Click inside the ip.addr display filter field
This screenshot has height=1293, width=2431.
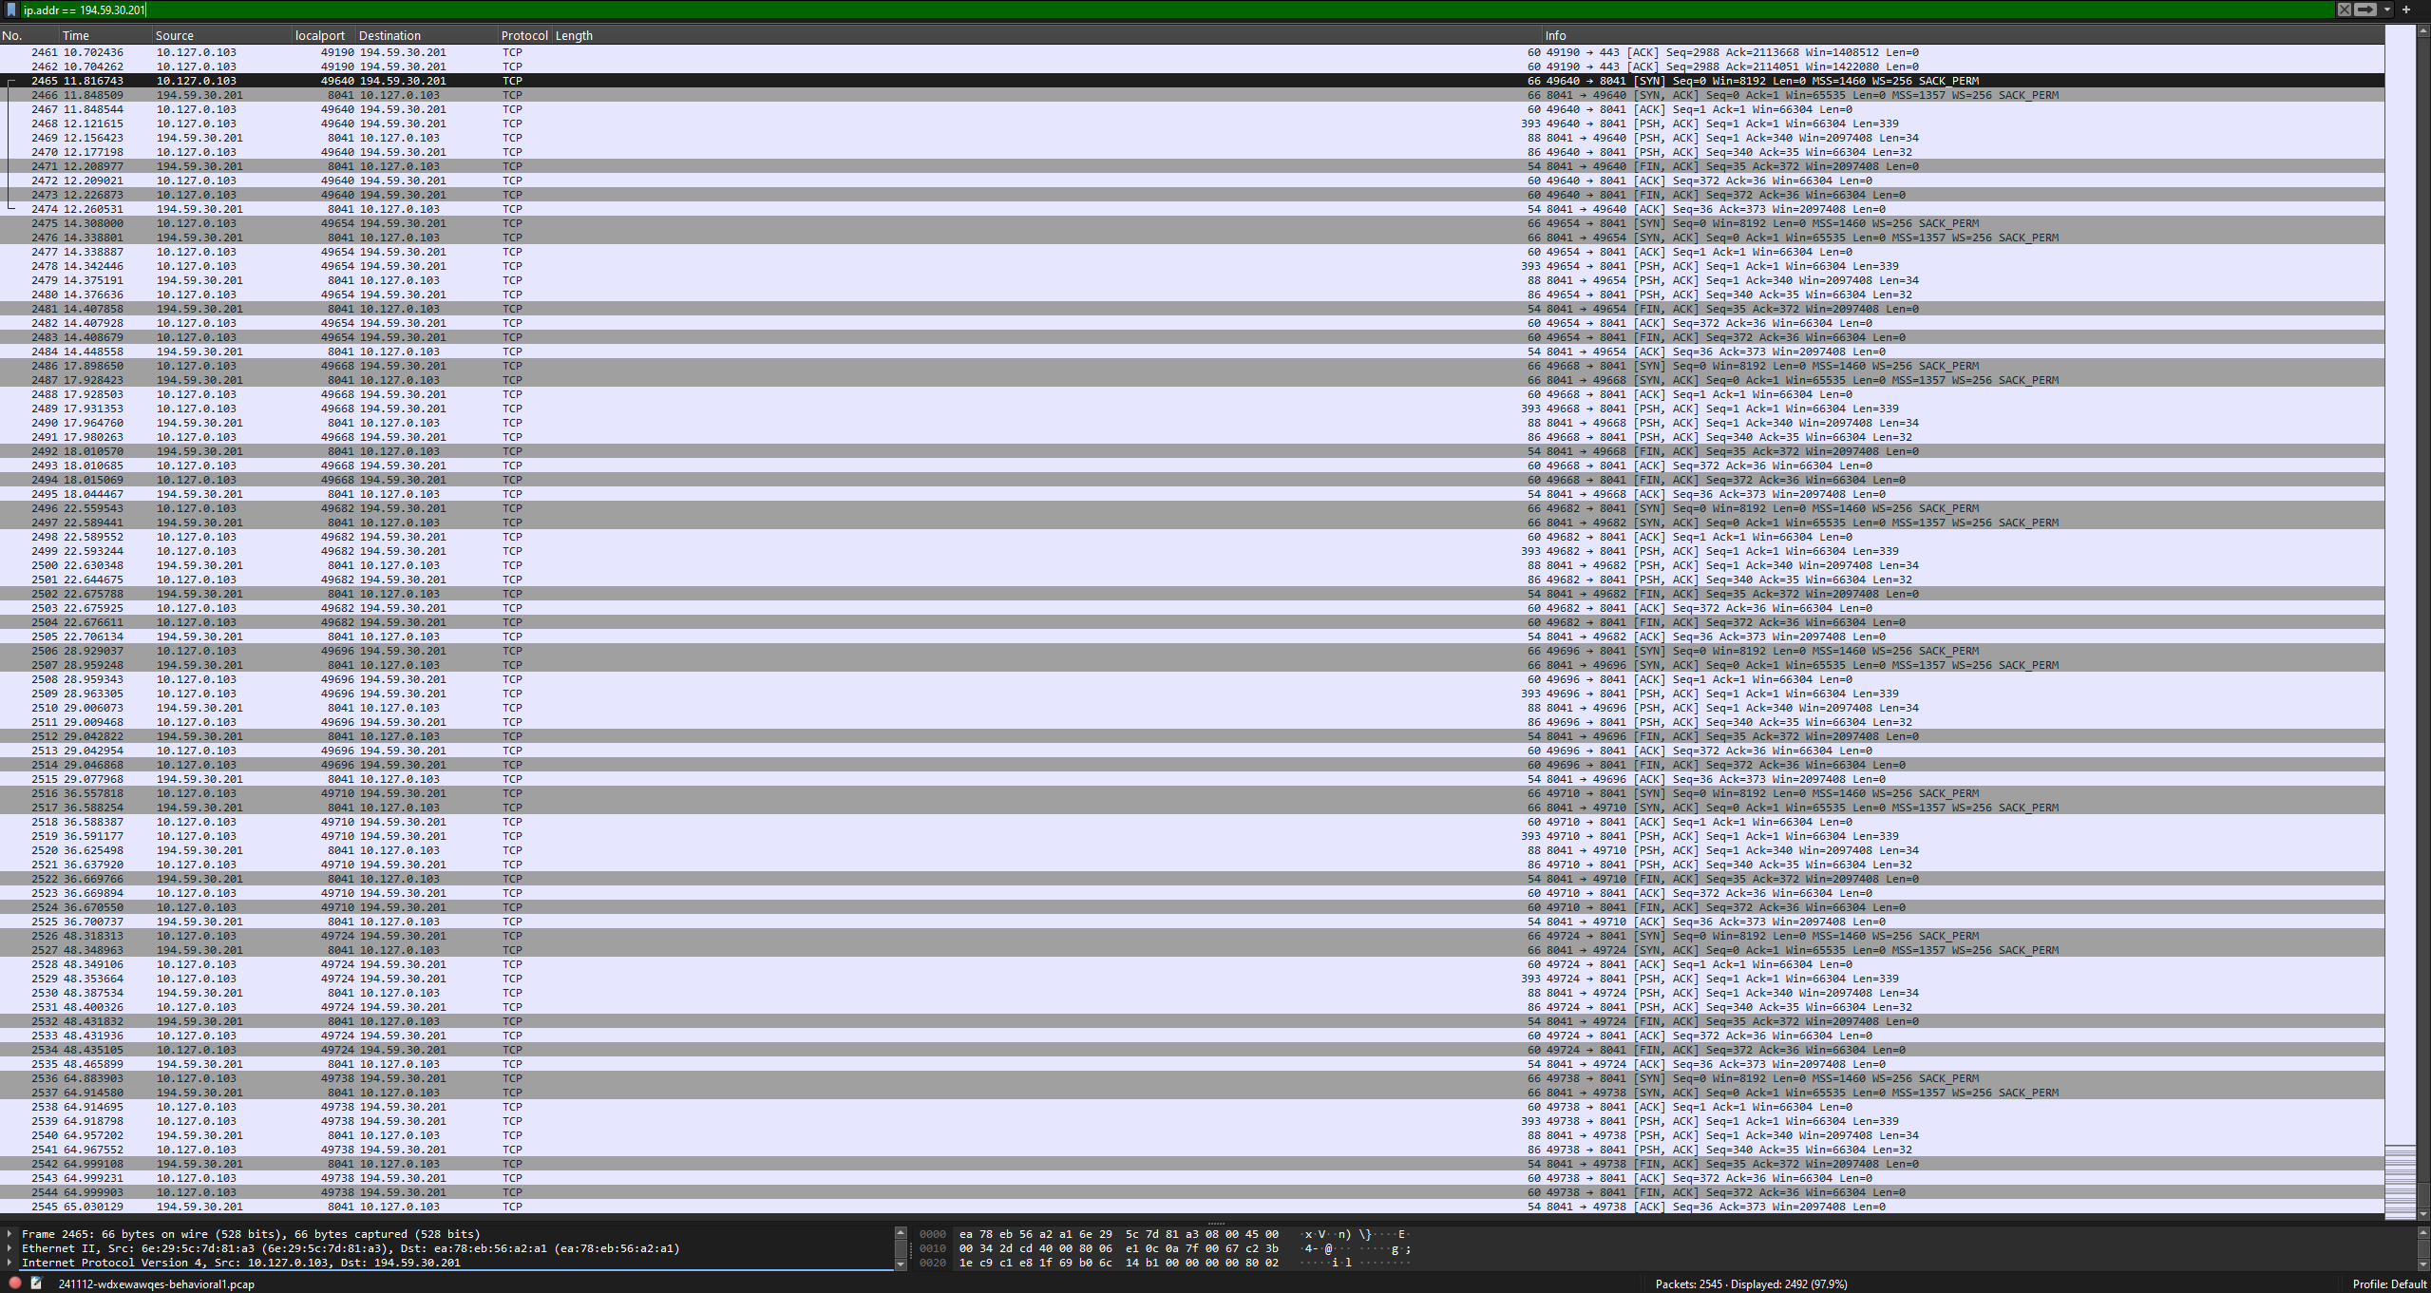[1140, 10]
